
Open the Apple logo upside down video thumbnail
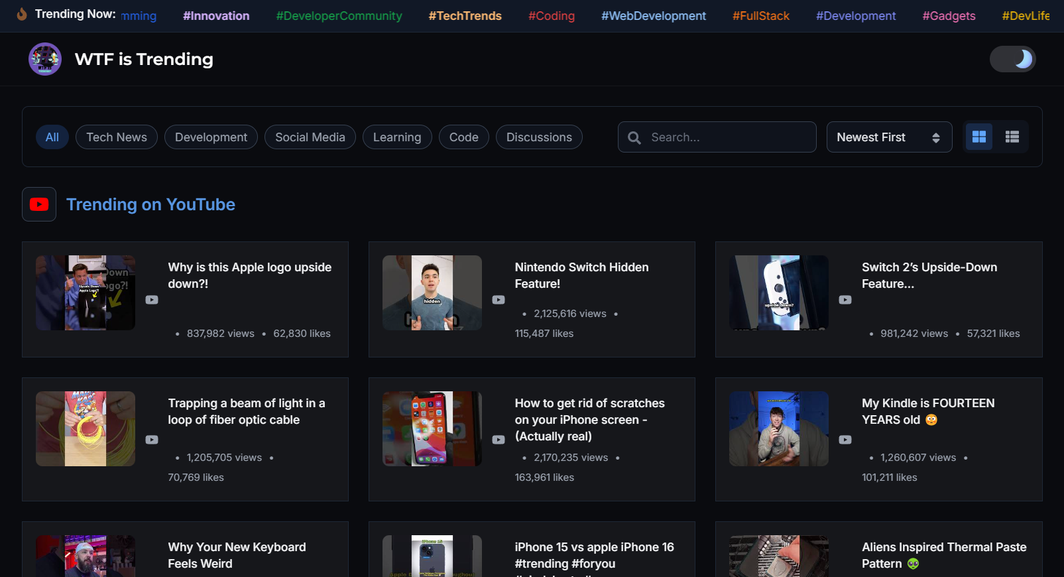[x=86, y=292]
